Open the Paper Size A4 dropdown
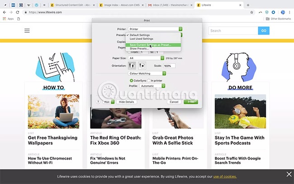Screen dimensions: 294x184 146,58
